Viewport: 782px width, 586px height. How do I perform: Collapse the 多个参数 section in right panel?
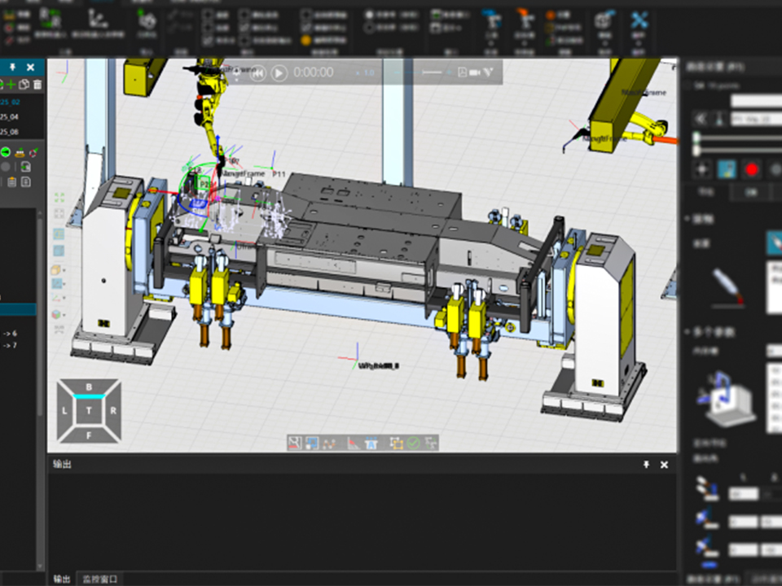(688, 332)
